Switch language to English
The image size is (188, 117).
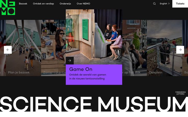point(164,4)
